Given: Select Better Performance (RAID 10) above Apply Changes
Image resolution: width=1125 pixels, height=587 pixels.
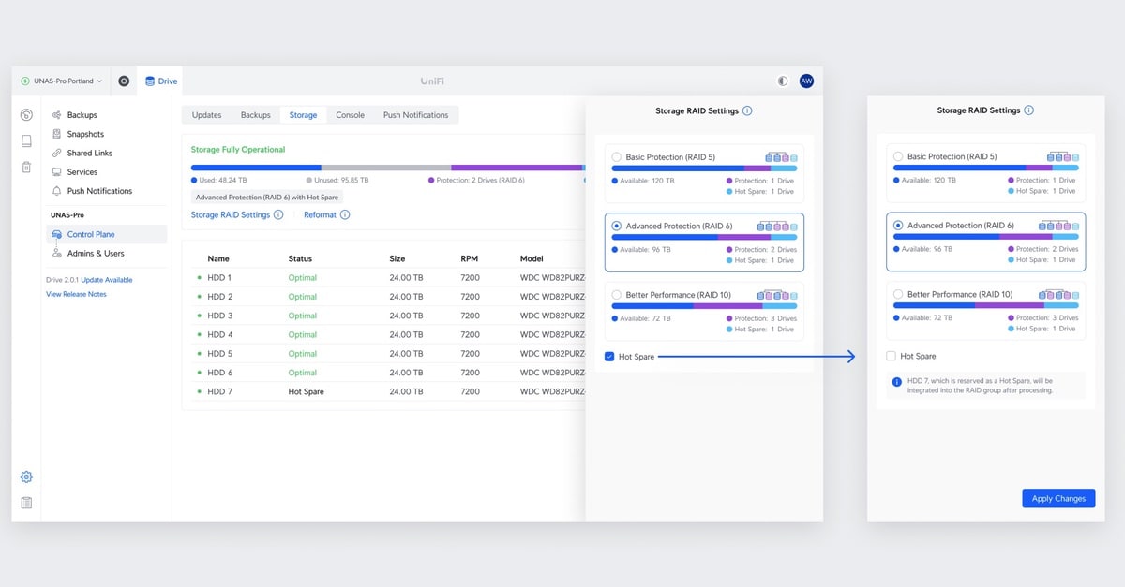Looking at the screenshot, I should (898, 295).
